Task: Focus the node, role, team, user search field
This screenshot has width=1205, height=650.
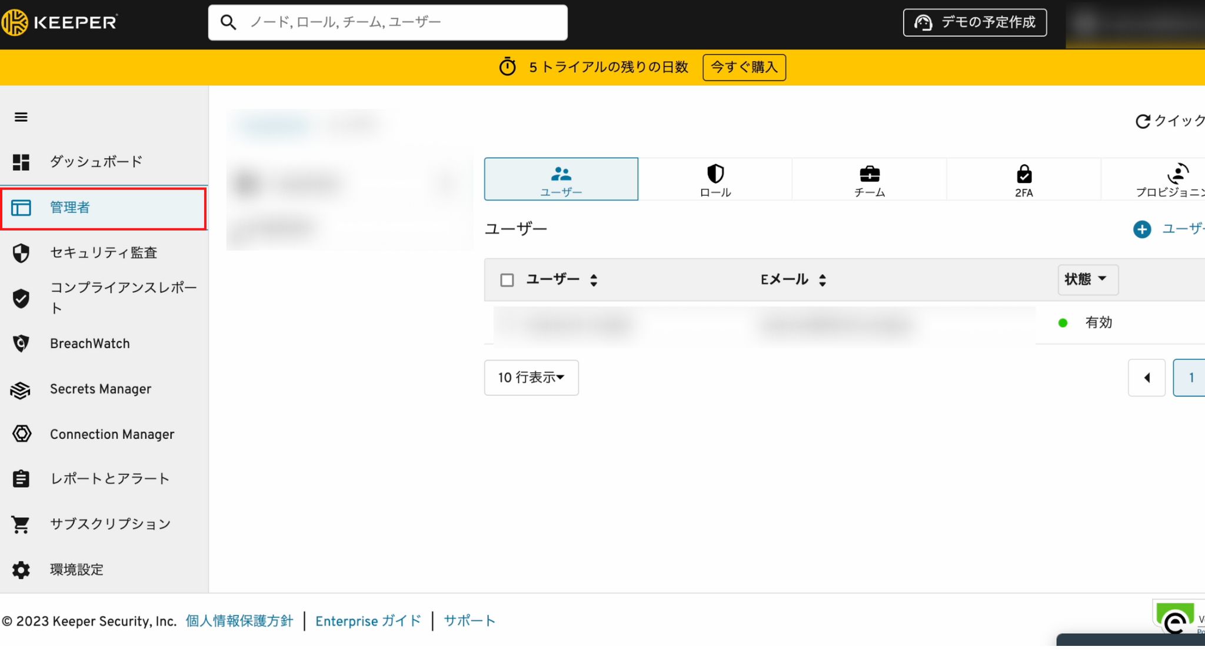Action: [x=388, y=22]
